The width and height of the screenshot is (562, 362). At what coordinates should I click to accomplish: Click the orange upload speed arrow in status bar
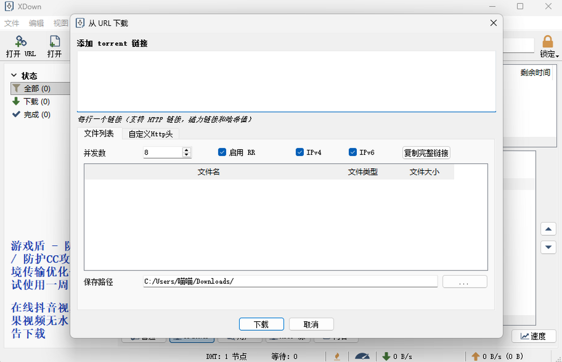tap(475, 356)
